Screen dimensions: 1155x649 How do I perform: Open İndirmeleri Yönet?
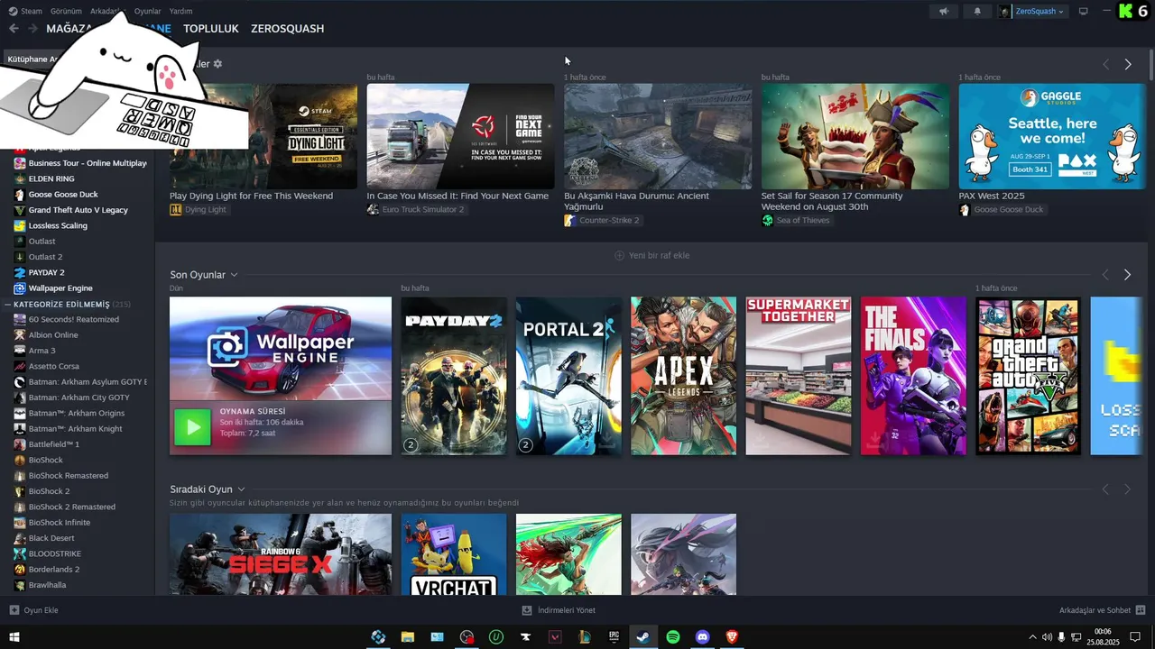[567, 610]
